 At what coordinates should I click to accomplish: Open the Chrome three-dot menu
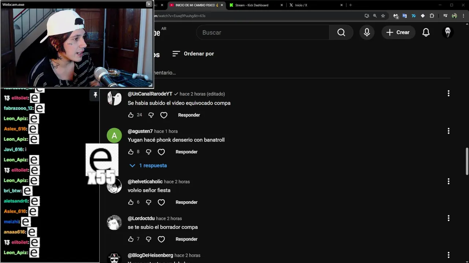click(464, 16)
